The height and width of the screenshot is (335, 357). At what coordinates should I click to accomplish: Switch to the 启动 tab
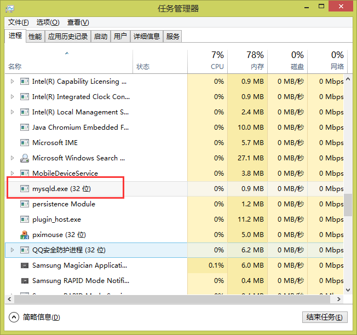pyautogui.click(x=100, y=37)
